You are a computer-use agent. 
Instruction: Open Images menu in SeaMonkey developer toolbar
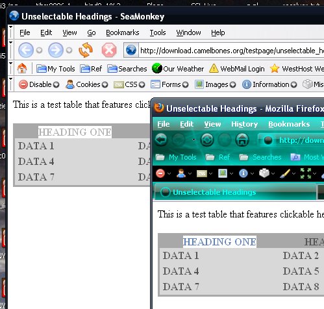point(215,84)
